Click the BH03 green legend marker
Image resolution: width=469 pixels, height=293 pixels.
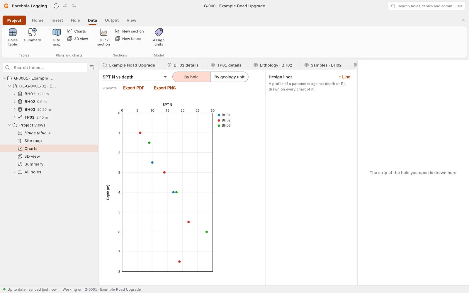click(x=219, y=126)
